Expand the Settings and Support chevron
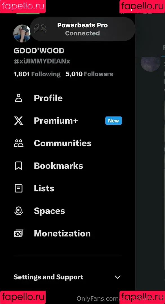Screen dimensions: 165x304 pos(117,277)
